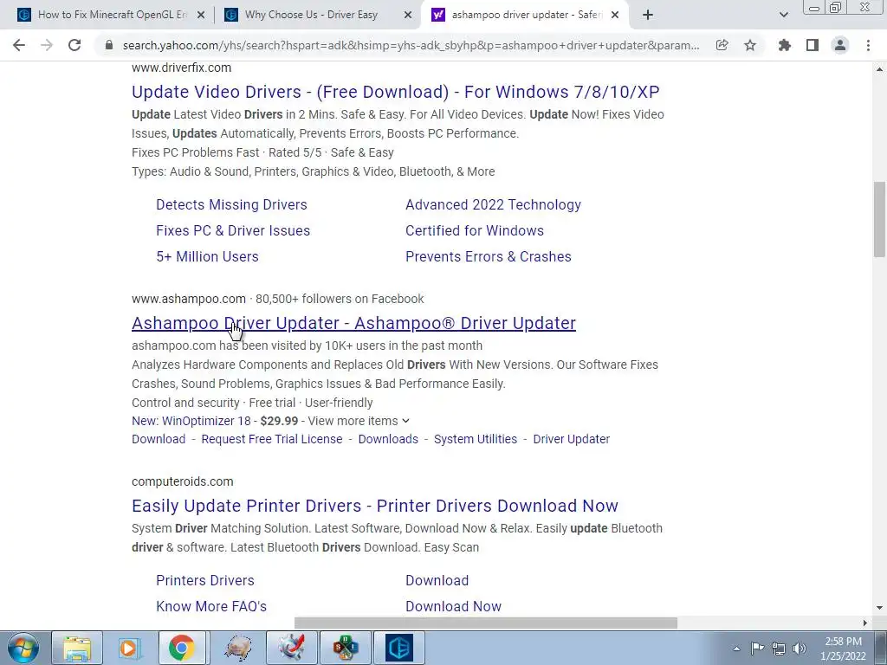Image resolution: width=887 pixels, height=665 pixels.
Task: Open Request Free Trial License link
Action: pyautogui.click(x=271, y=439)
